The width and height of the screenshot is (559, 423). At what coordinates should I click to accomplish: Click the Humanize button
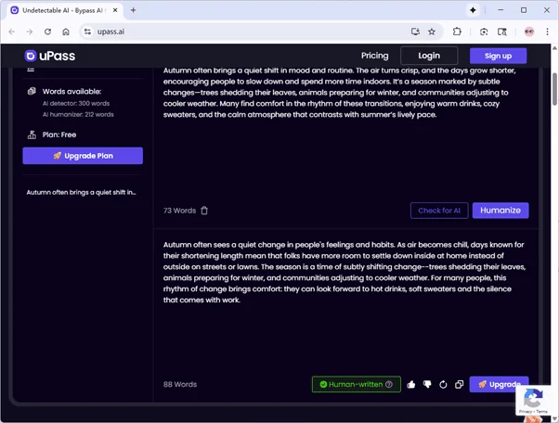[500, 211]
